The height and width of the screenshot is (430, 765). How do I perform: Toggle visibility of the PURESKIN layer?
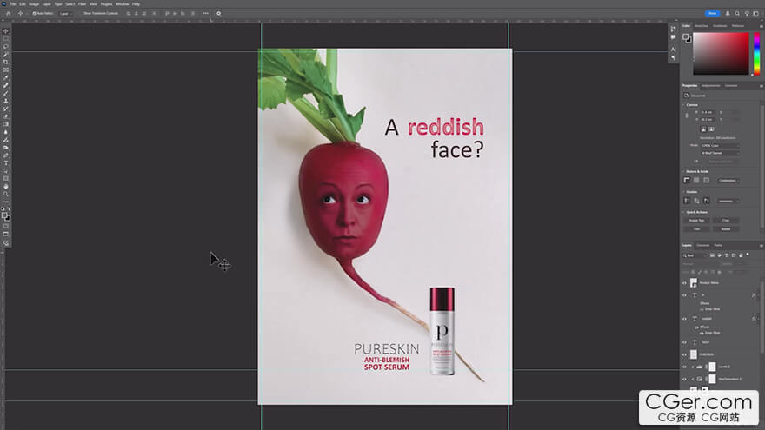[x=684, y=354]
